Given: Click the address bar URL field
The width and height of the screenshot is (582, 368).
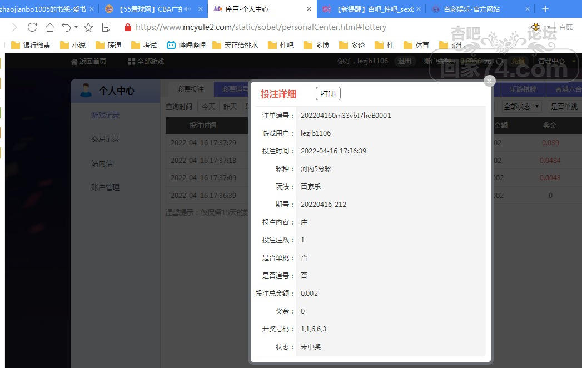Looking at the screenshot, I should point(261,27).
